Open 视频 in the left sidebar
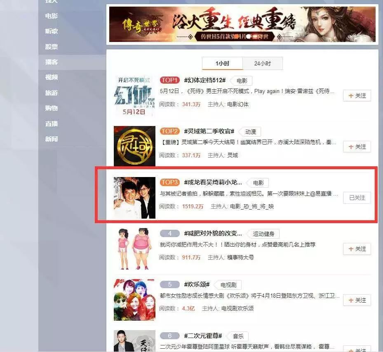The height and width of the screenshot is (352, 383). pyautogui.click(x=52, y=77)
